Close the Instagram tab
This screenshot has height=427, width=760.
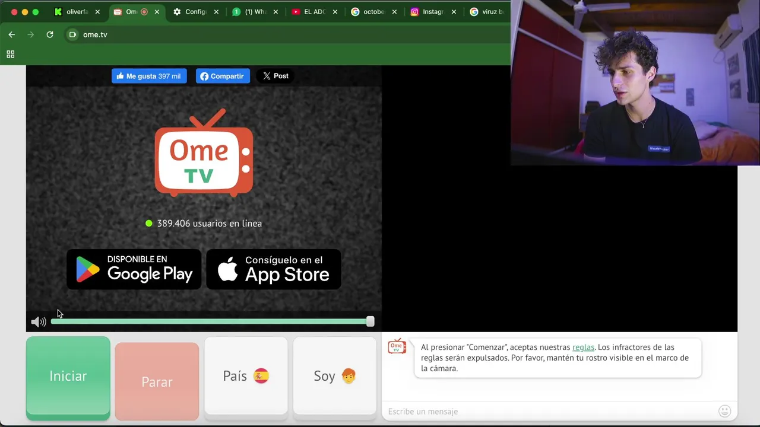click(454, 12)
